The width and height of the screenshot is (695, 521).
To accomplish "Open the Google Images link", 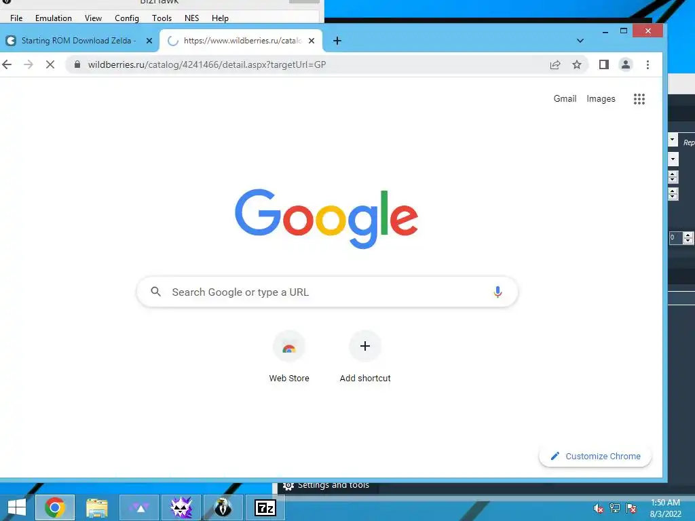I will (601, 99).
